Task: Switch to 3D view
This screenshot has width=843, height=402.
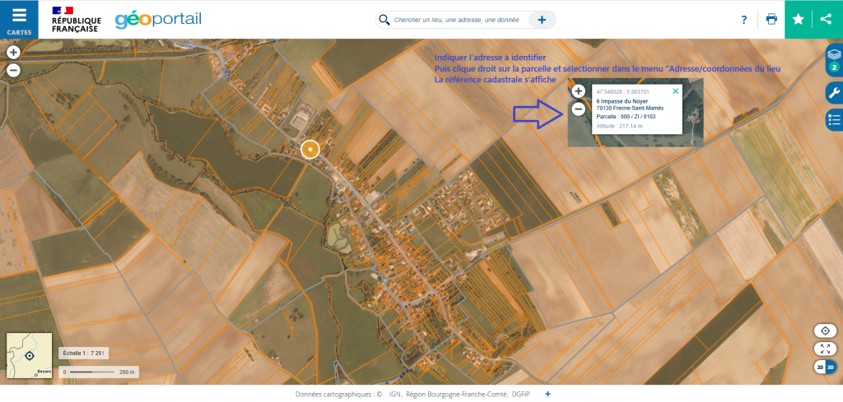Action: coord(831,367)
